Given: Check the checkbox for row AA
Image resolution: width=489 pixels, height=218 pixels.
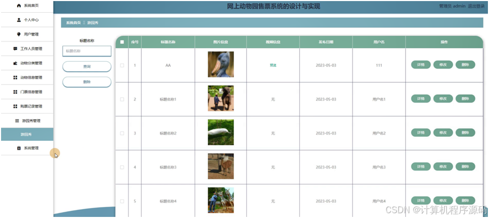Looking at the screenshot, I should (x=122, y=65).
